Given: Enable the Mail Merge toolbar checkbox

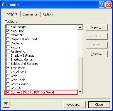Looking at the screenshot, I should [8, 27].
